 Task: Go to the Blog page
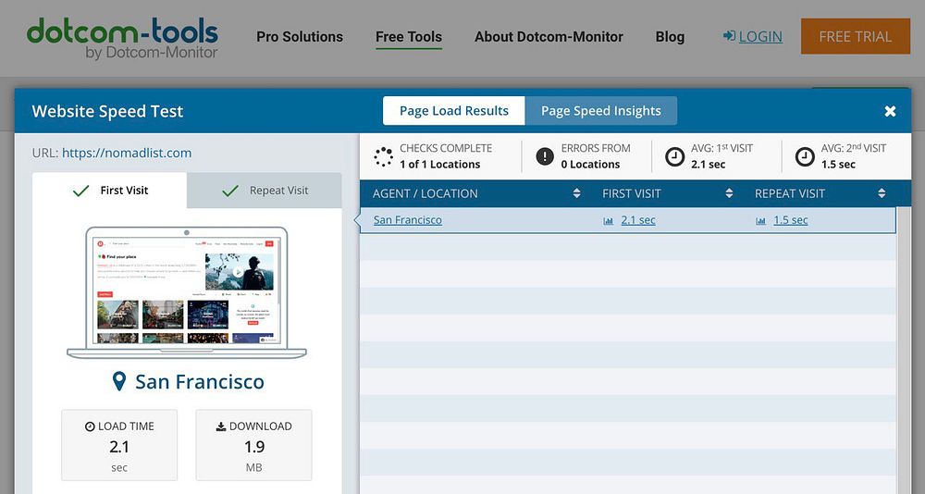(x=670, y=37)
